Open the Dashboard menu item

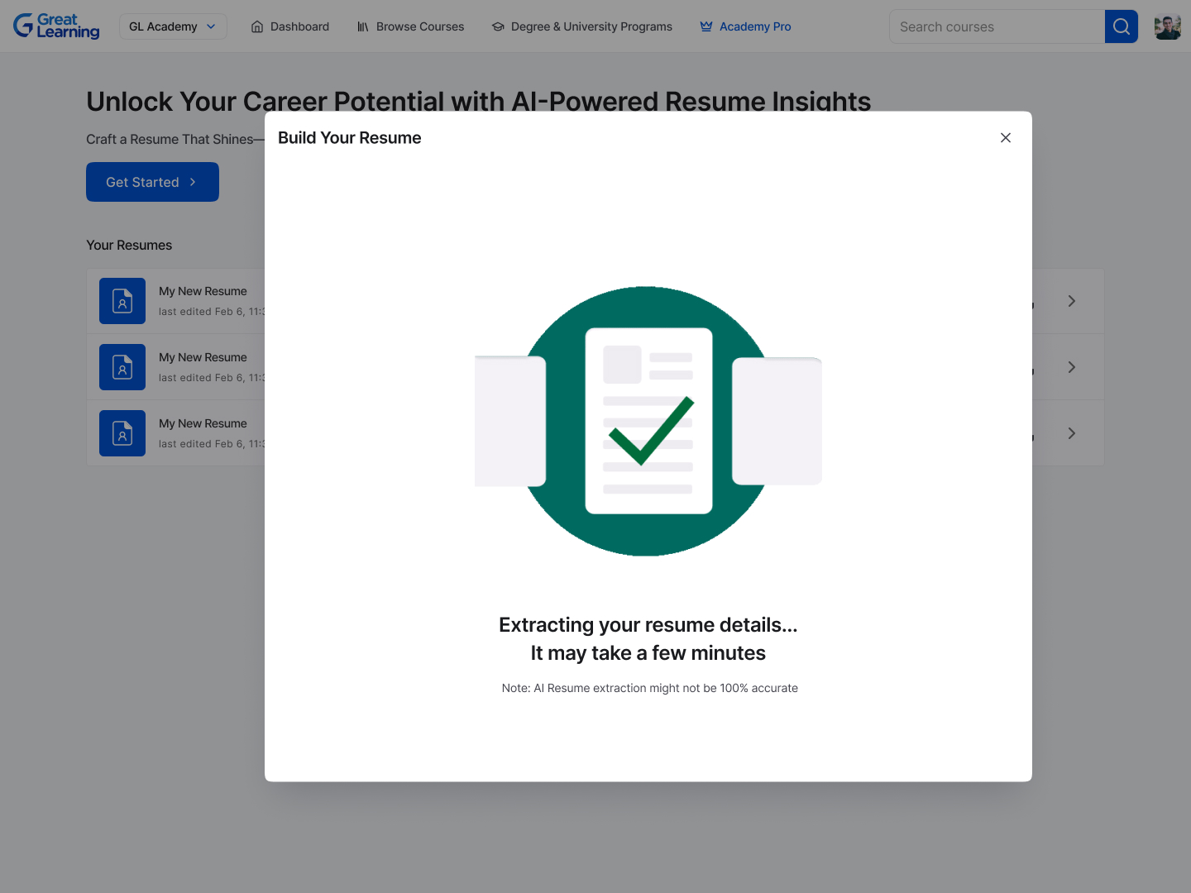point(289,26)
